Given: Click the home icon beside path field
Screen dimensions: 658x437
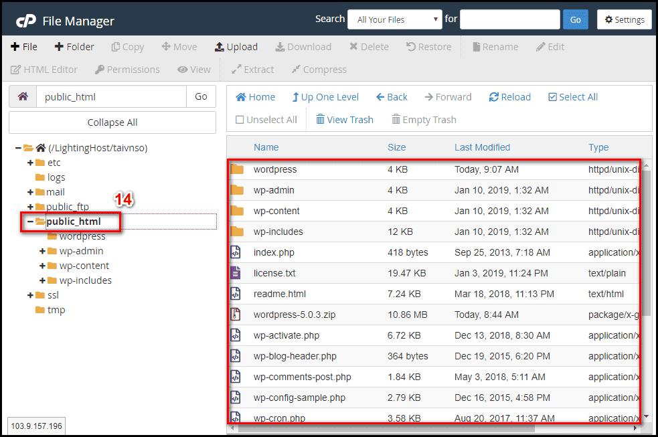Looking at the screenshot, I should pyautogui.click(x=23, y=97).
